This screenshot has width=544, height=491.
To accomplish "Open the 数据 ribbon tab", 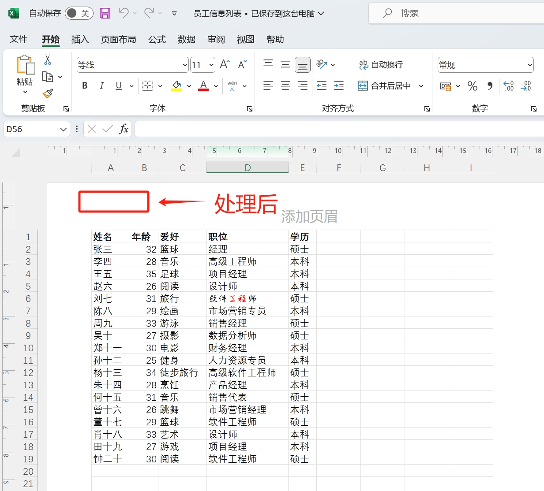I will (x=186, y=39).
